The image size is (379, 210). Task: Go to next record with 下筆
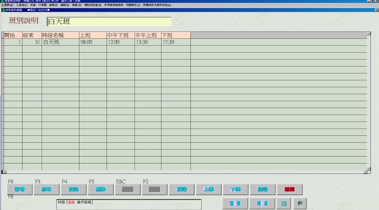236,190
